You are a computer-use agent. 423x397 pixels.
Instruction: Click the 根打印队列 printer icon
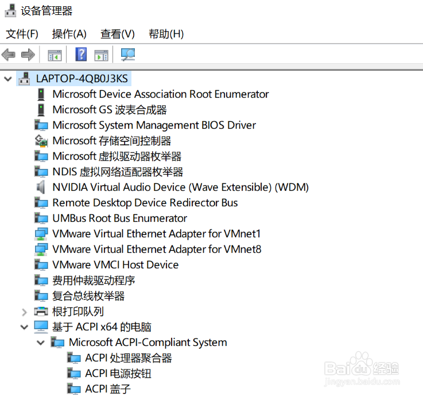click(41, 311)
